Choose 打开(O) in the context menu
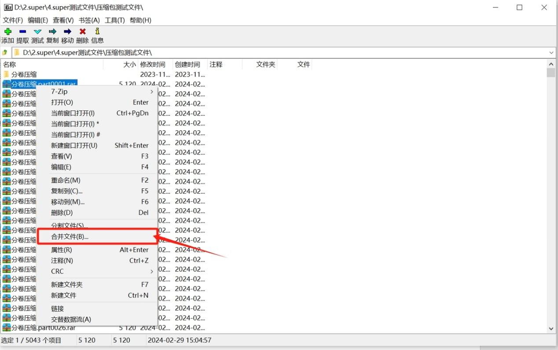The width and height of the screenshot is (558, 350). coord(97,102)
